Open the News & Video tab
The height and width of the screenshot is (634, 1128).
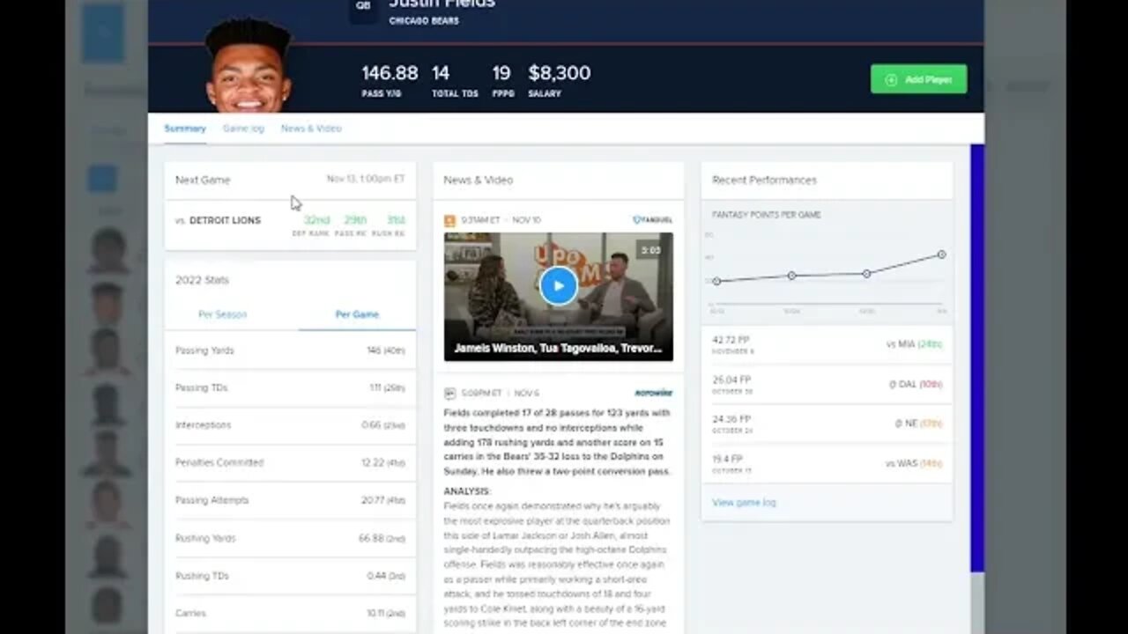(311, 129)
